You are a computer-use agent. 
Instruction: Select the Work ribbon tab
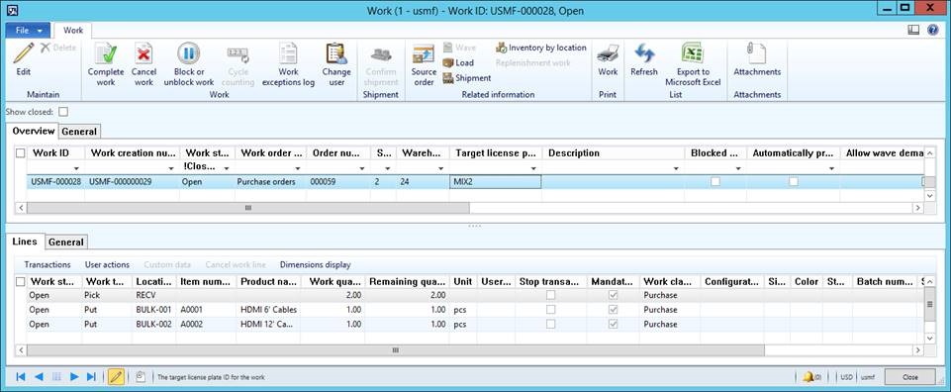(73, 30)
